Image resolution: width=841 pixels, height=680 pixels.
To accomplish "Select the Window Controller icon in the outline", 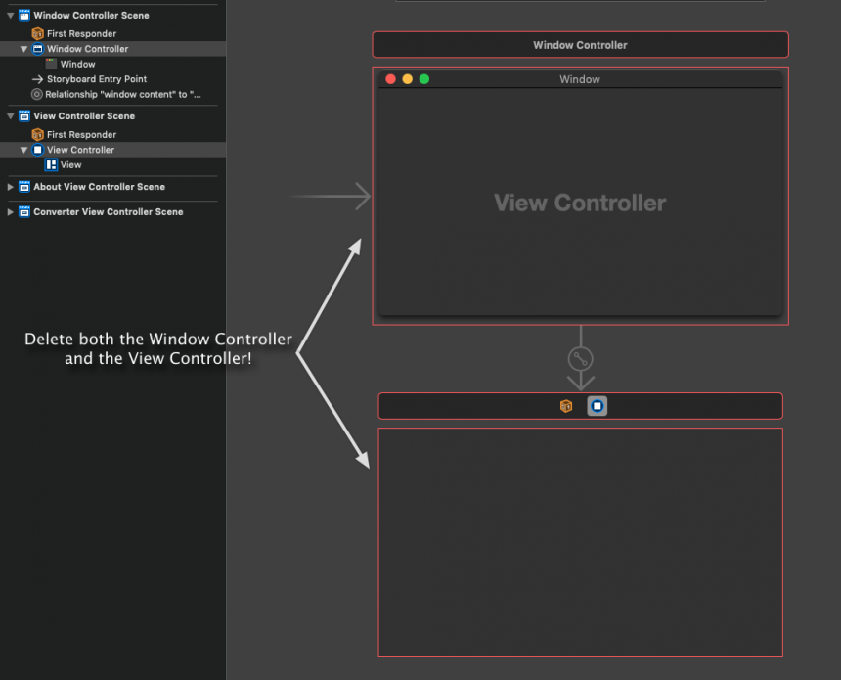I will pyautogui.click(x=36, y=48).
